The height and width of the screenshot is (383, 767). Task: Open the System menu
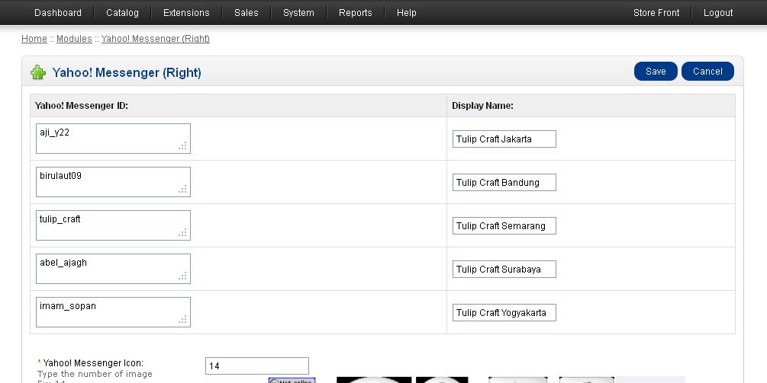pos(298,13)
